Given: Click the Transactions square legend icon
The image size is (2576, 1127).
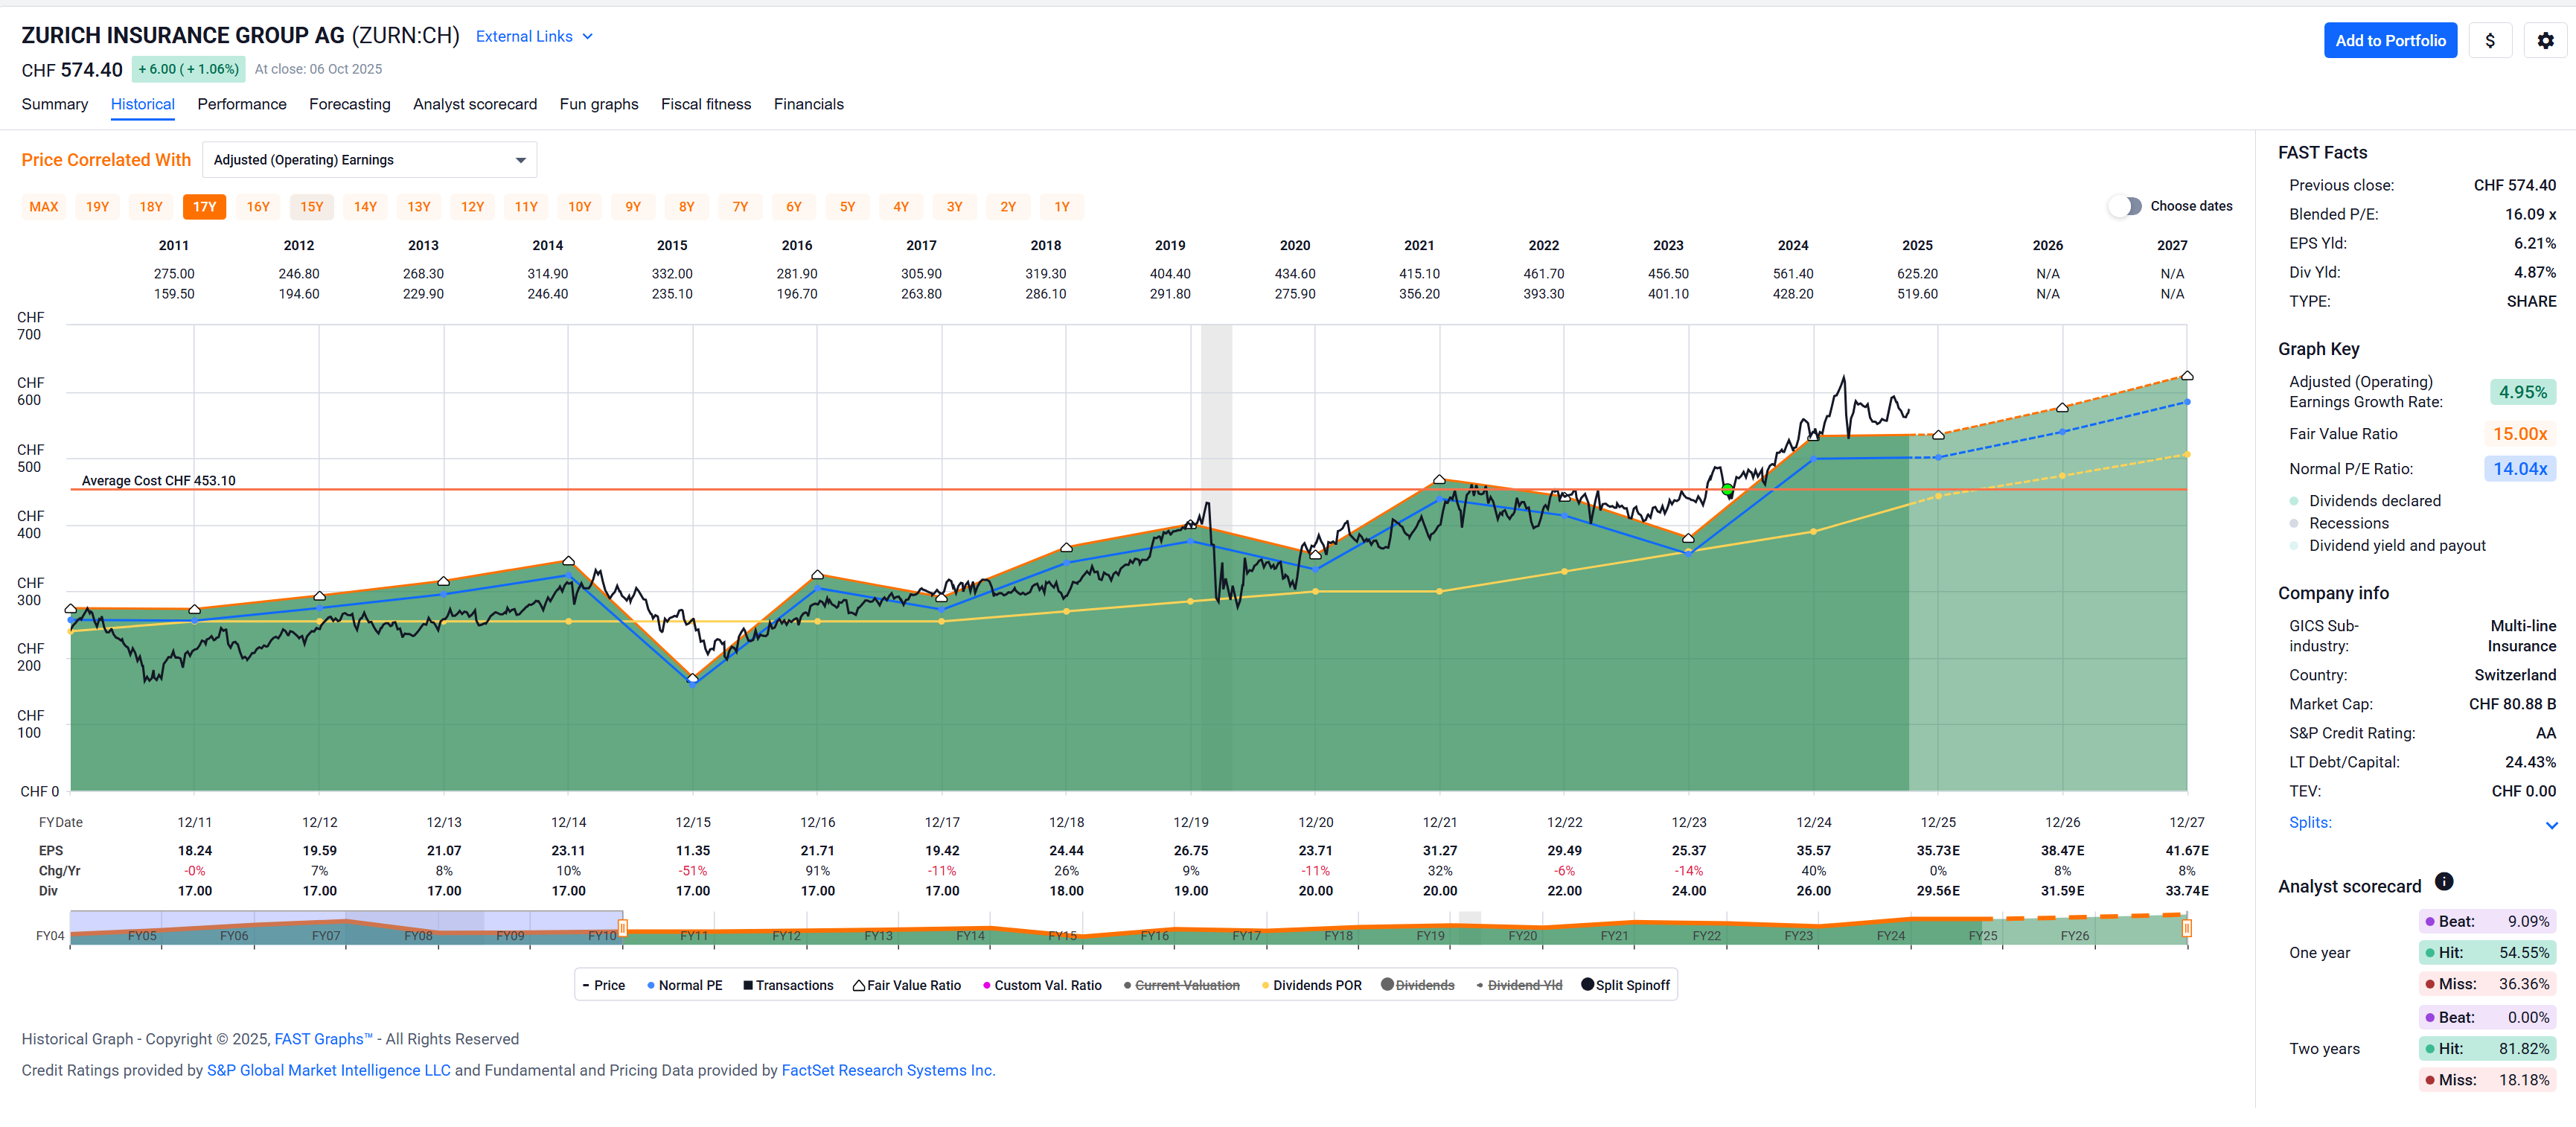Looking at the screenshot, I should point(747,985).
